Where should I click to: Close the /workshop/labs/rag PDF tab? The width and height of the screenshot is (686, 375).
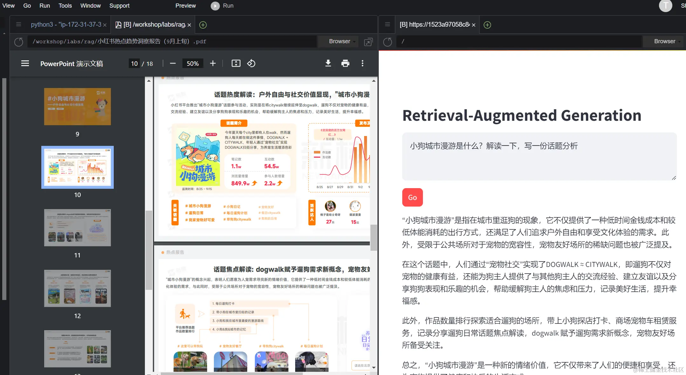(189, 25)
